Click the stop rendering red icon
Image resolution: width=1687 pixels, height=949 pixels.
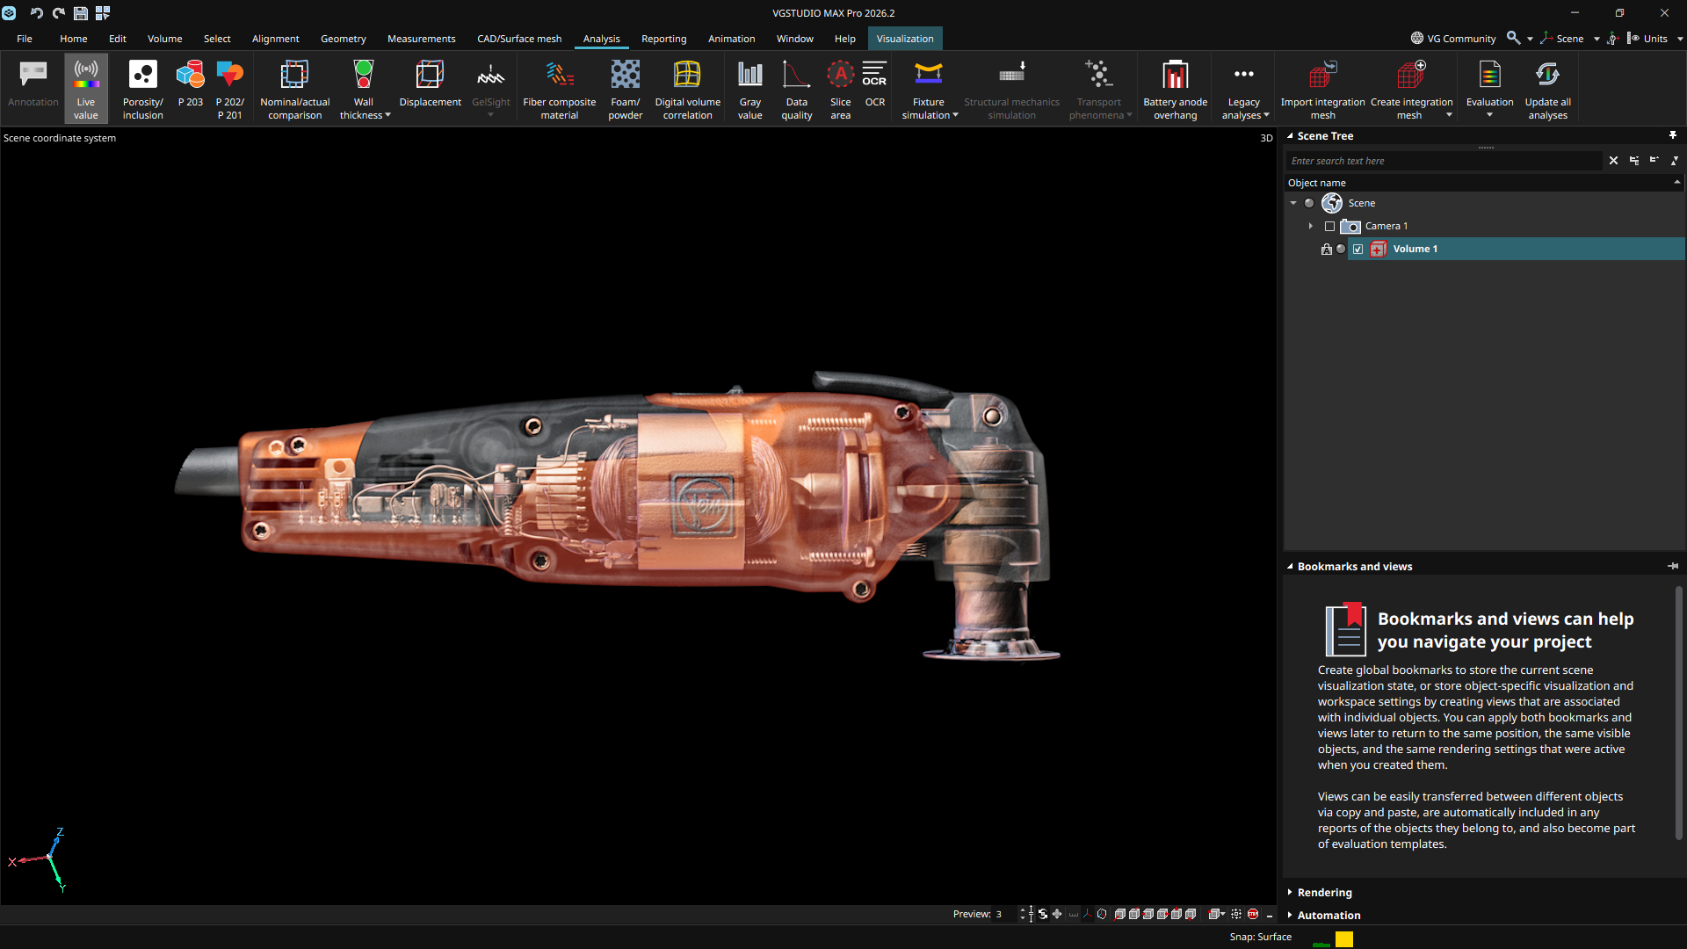coord(1253,914)
